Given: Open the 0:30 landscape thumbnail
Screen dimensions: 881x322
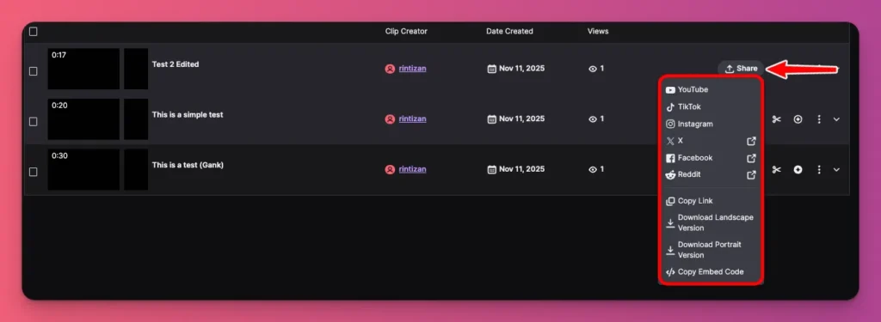Looking at the screenshot, I should click(x=83, y=169).
